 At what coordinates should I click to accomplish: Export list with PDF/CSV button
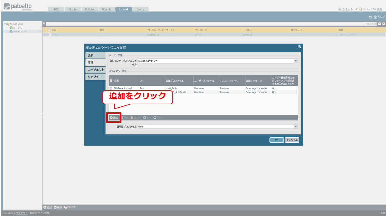[x=70, y=207]
